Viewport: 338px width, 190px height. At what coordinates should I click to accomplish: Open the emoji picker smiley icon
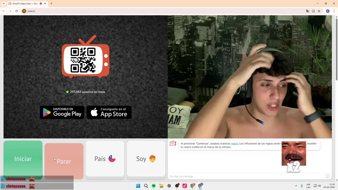(x=328, y=176)
